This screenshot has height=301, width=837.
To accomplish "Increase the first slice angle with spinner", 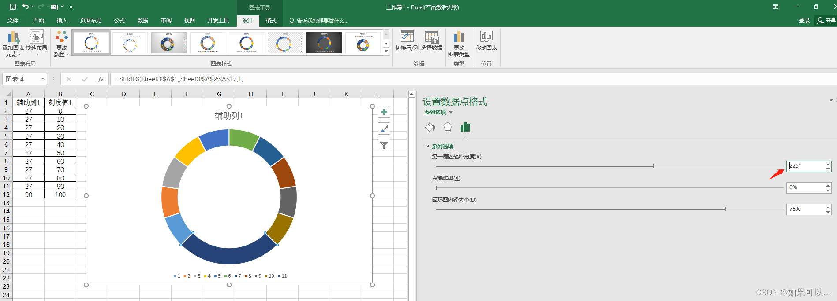I will [828, 164].
